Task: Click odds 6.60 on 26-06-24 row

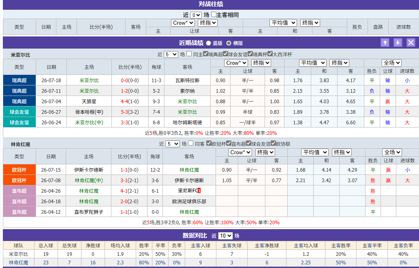Action: click(351, 123)
